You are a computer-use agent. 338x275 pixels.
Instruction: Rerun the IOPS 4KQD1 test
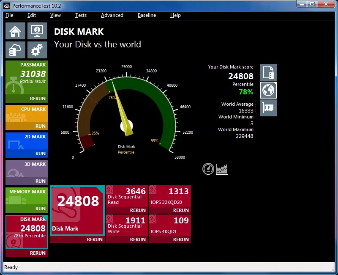181,239
